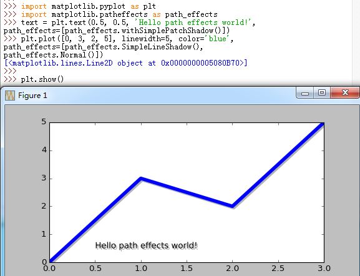Click the x-axis tick label 1.0
Image resolution: width=360 pixels, height=276 pixels.
(141, 269)
